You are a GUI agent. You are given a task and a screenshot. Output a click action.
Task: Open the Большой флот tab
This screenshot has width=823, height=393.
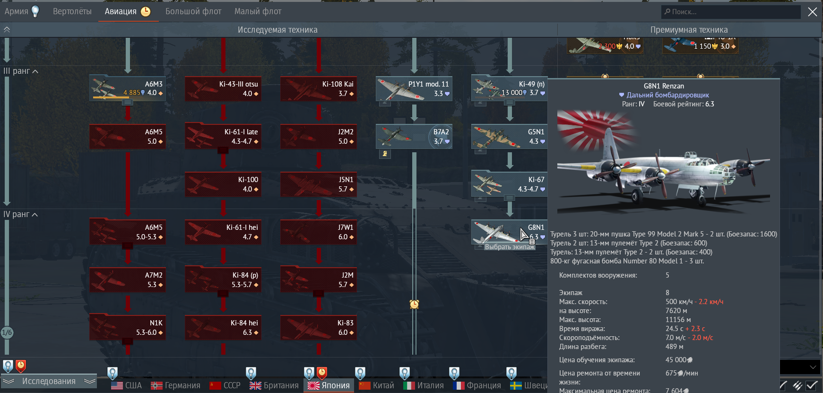click(x=193, y=11)
